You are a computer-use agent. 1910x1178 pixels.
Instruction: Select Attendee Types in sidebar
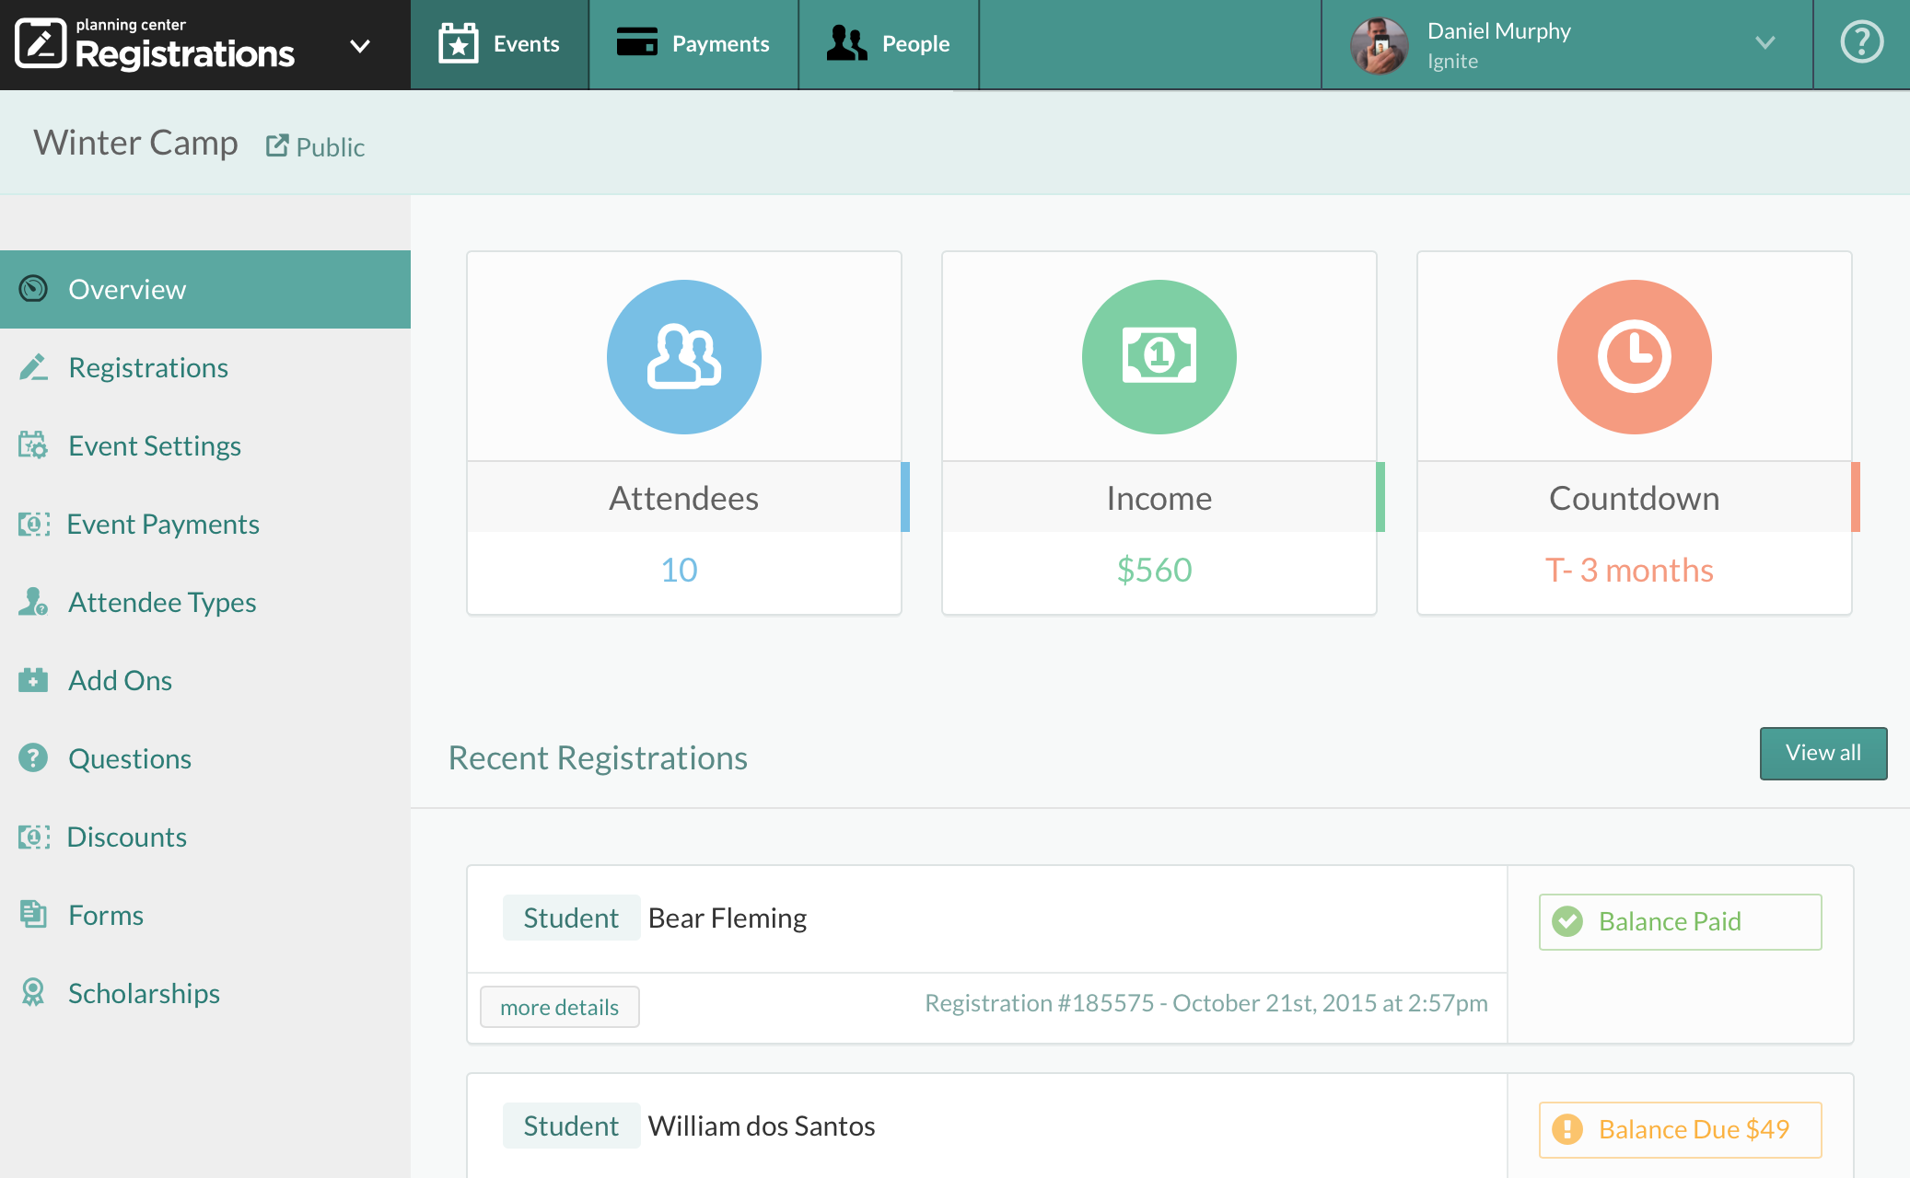(x=162, y=602)
